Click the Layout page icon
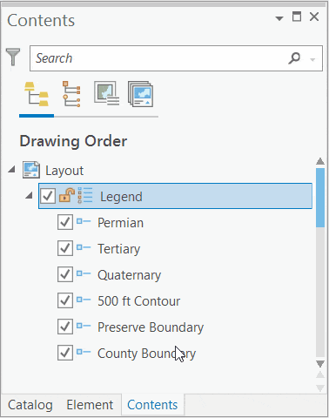The height and width of the screenshot is (418, 329). (31, 170)
